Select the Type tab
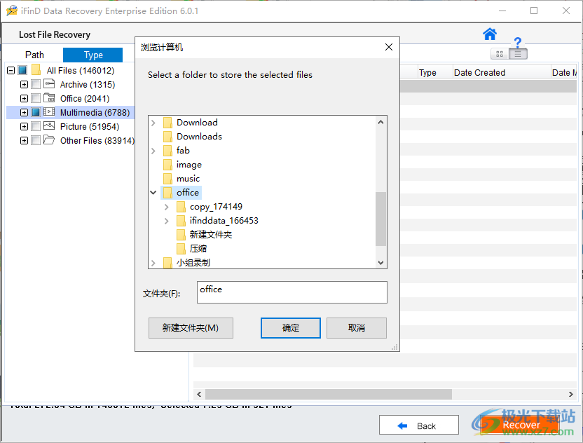This screenshot has width=583, height=443. [93, 54]
